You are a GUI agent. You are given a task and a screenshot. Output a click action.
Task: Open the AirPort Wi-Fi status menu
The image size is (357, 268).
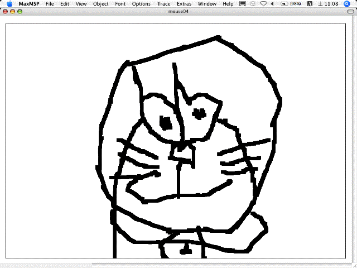(x=263, y=4)
